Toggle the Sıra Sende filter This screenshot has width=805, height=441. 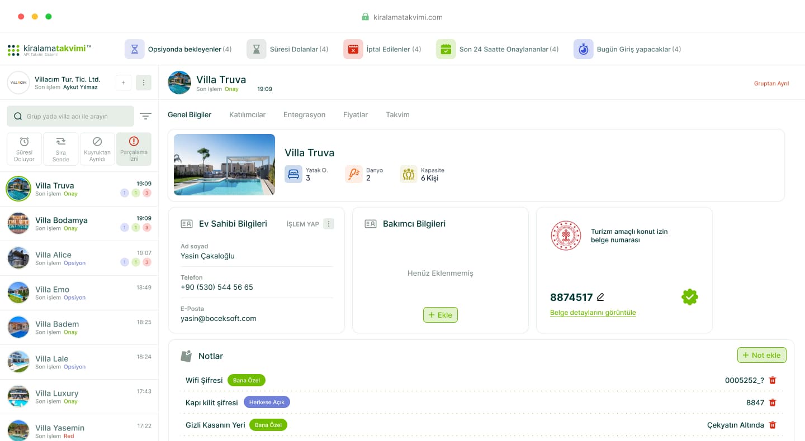point(61,149)
